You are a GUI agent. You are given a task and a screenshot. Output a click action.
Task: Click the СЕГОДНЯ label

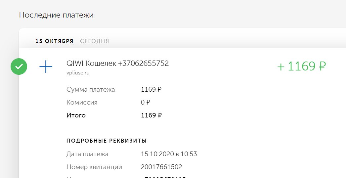click(95, 41)
